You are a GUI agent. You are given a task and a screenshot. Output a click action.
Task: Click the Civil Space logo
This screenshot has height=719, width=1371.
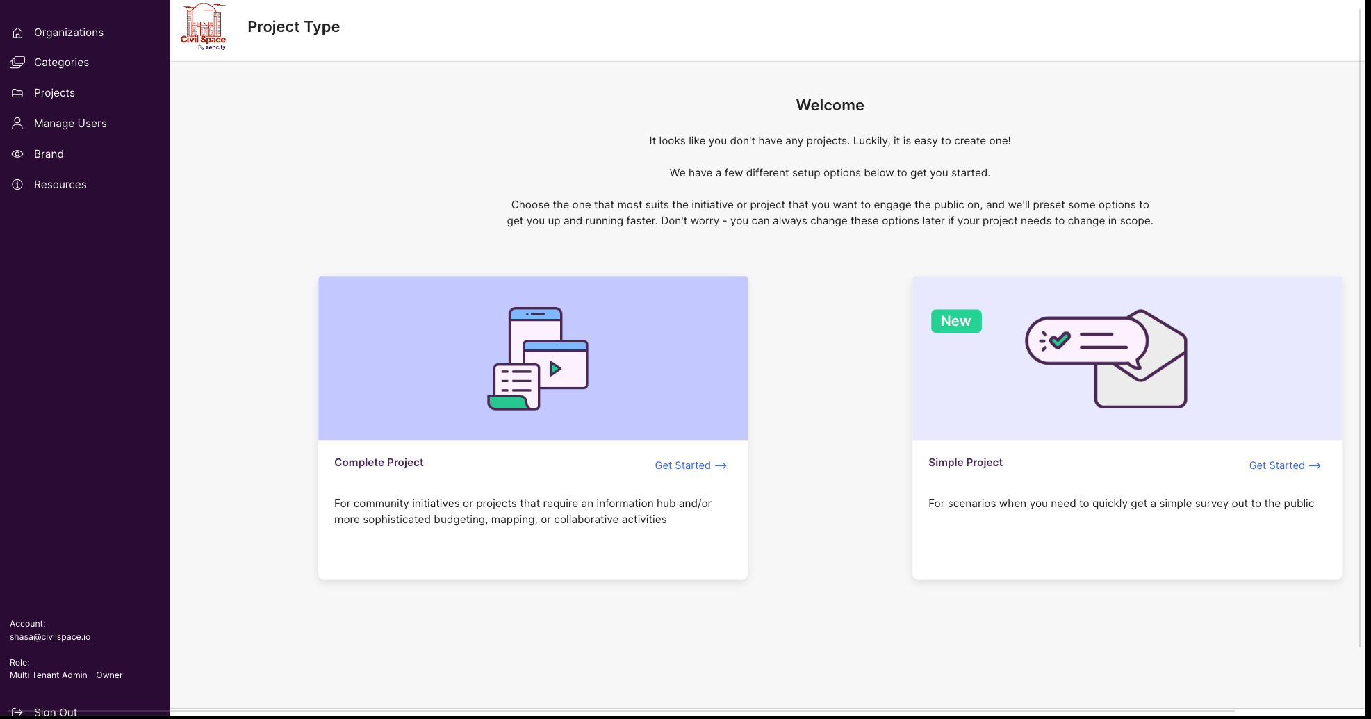tap(203, 27)
